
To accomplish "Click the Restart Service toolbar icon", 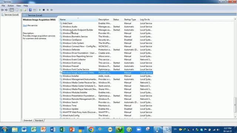I will pyautogui.click(x=52, y=10).
